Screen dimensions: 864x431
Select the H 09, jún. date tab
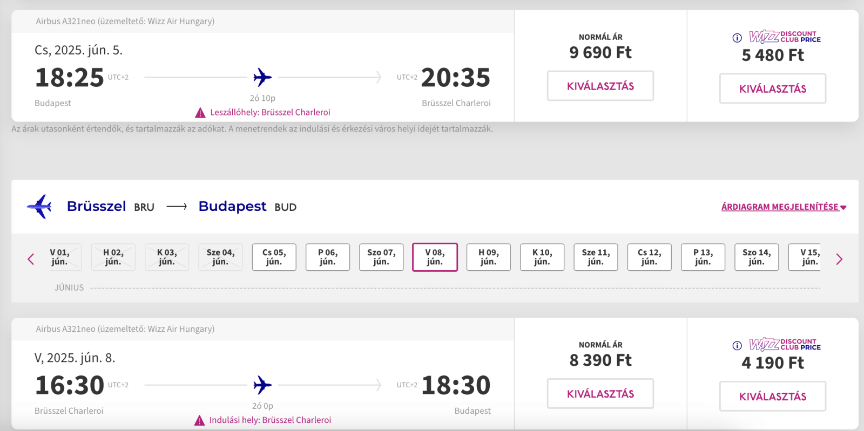[x=488, y=257]
